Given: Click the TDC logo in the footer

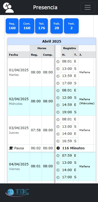Looking at the screenshot, I should 17,192.
